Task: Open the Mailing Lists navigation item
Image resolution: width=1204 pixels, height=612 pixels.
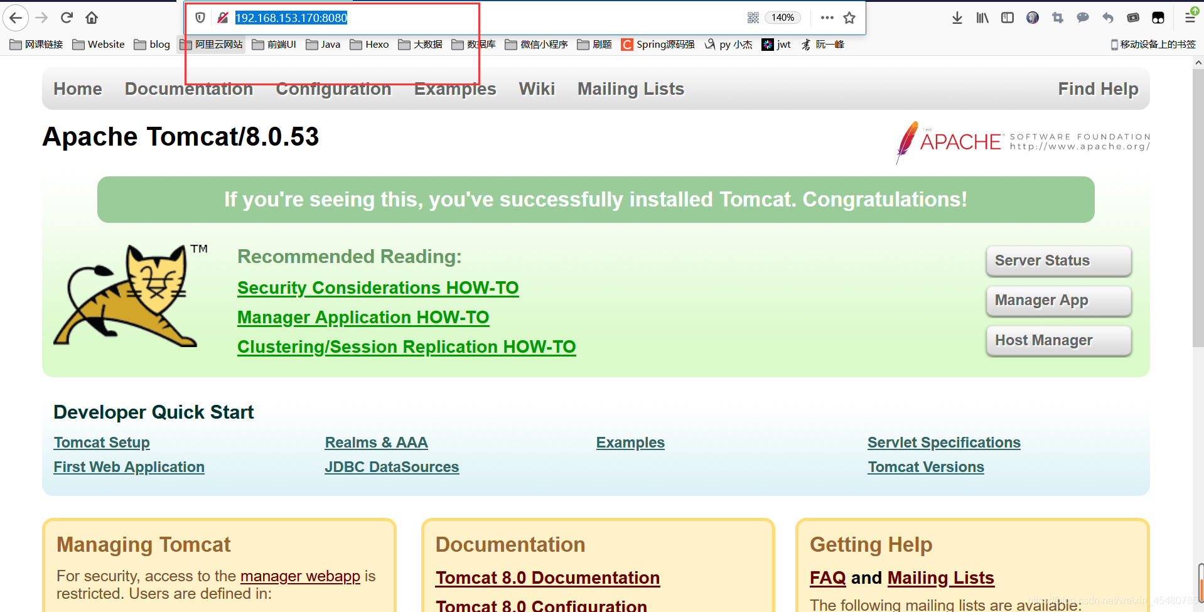Action: 631,89
